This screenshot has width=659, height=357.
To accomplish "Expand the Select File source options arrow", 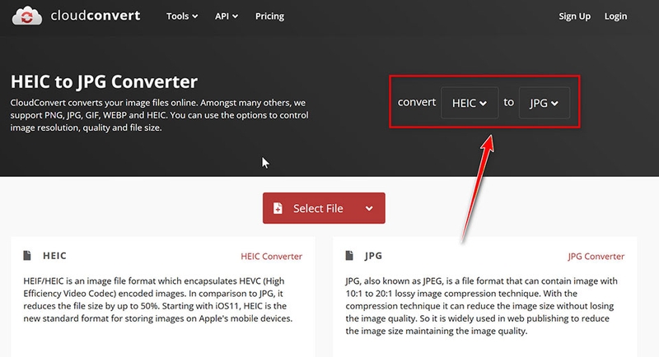I will coord(369,208).
